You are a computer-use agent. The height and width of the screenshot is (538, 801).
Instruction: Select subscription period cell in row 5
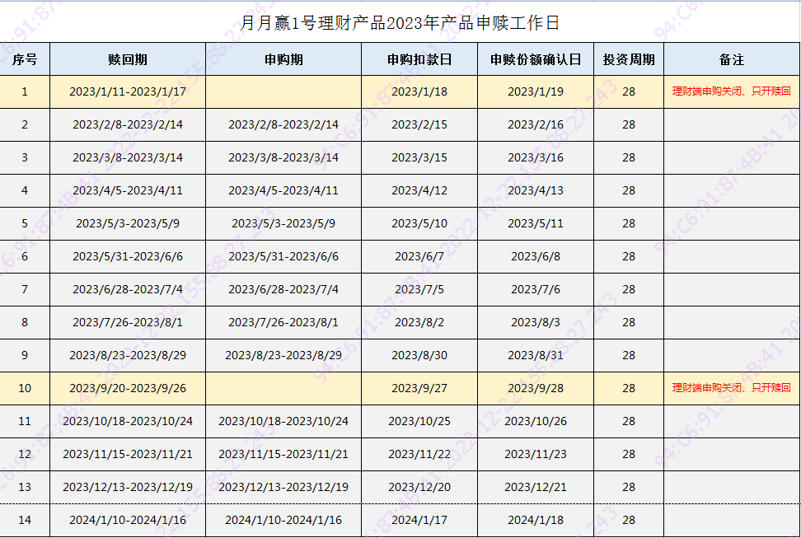pyautogui.click(x=283, y=224)
